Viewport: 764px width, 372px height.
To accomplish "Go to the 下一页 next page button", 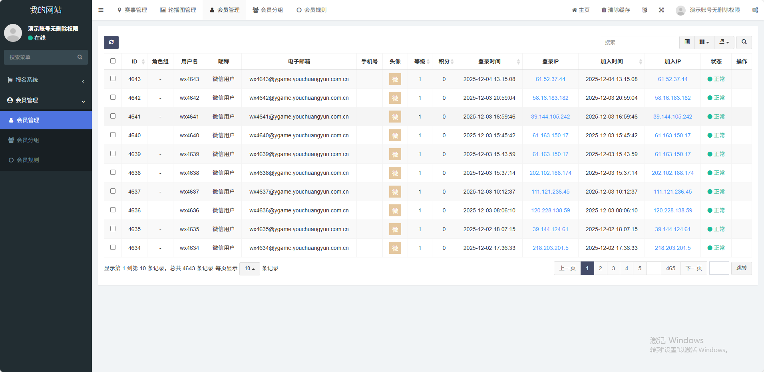I will (x=693, y=268).
